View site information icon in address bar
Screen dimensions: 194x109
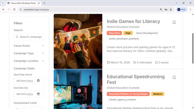(x=21, y=10)
